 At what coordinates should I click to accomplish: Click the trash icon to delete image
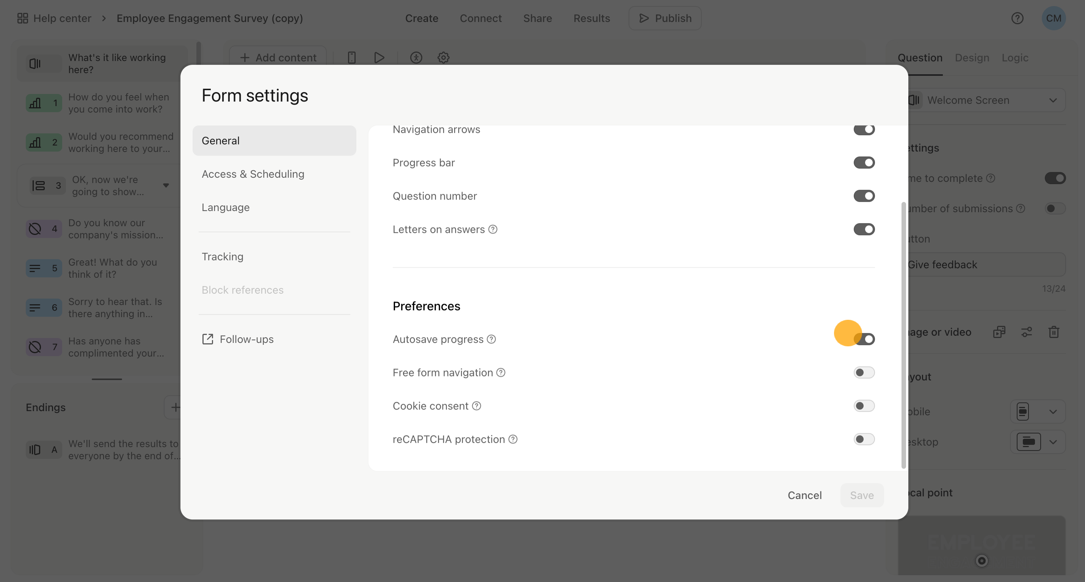pos(1054,332)
